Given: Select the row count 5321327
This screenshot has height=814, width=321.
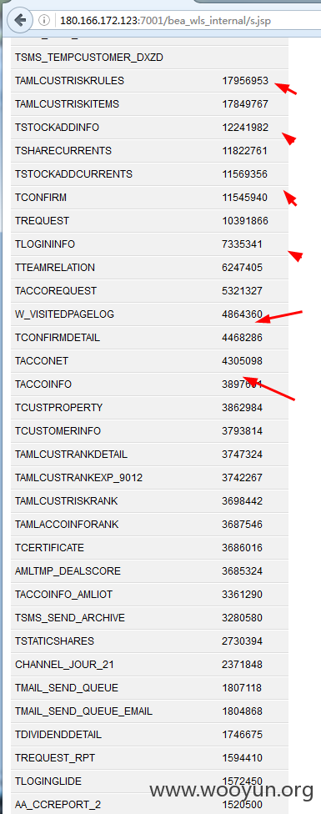Looking at the screenshot, I should (x=242, y=291).
